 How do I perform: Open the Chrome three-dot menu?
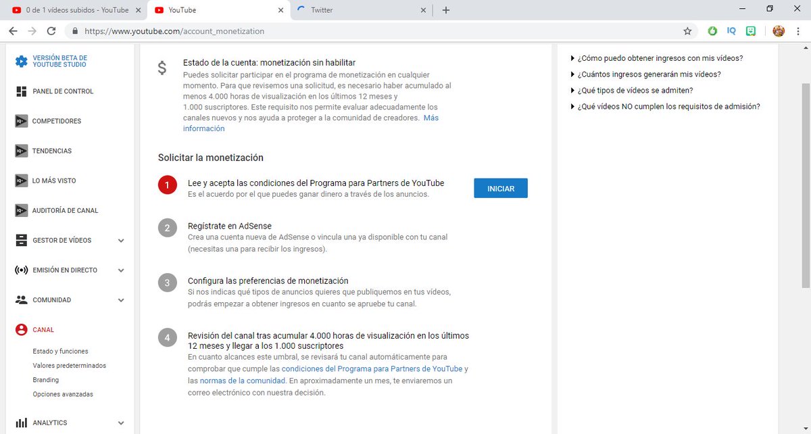[x=799, y=31]
